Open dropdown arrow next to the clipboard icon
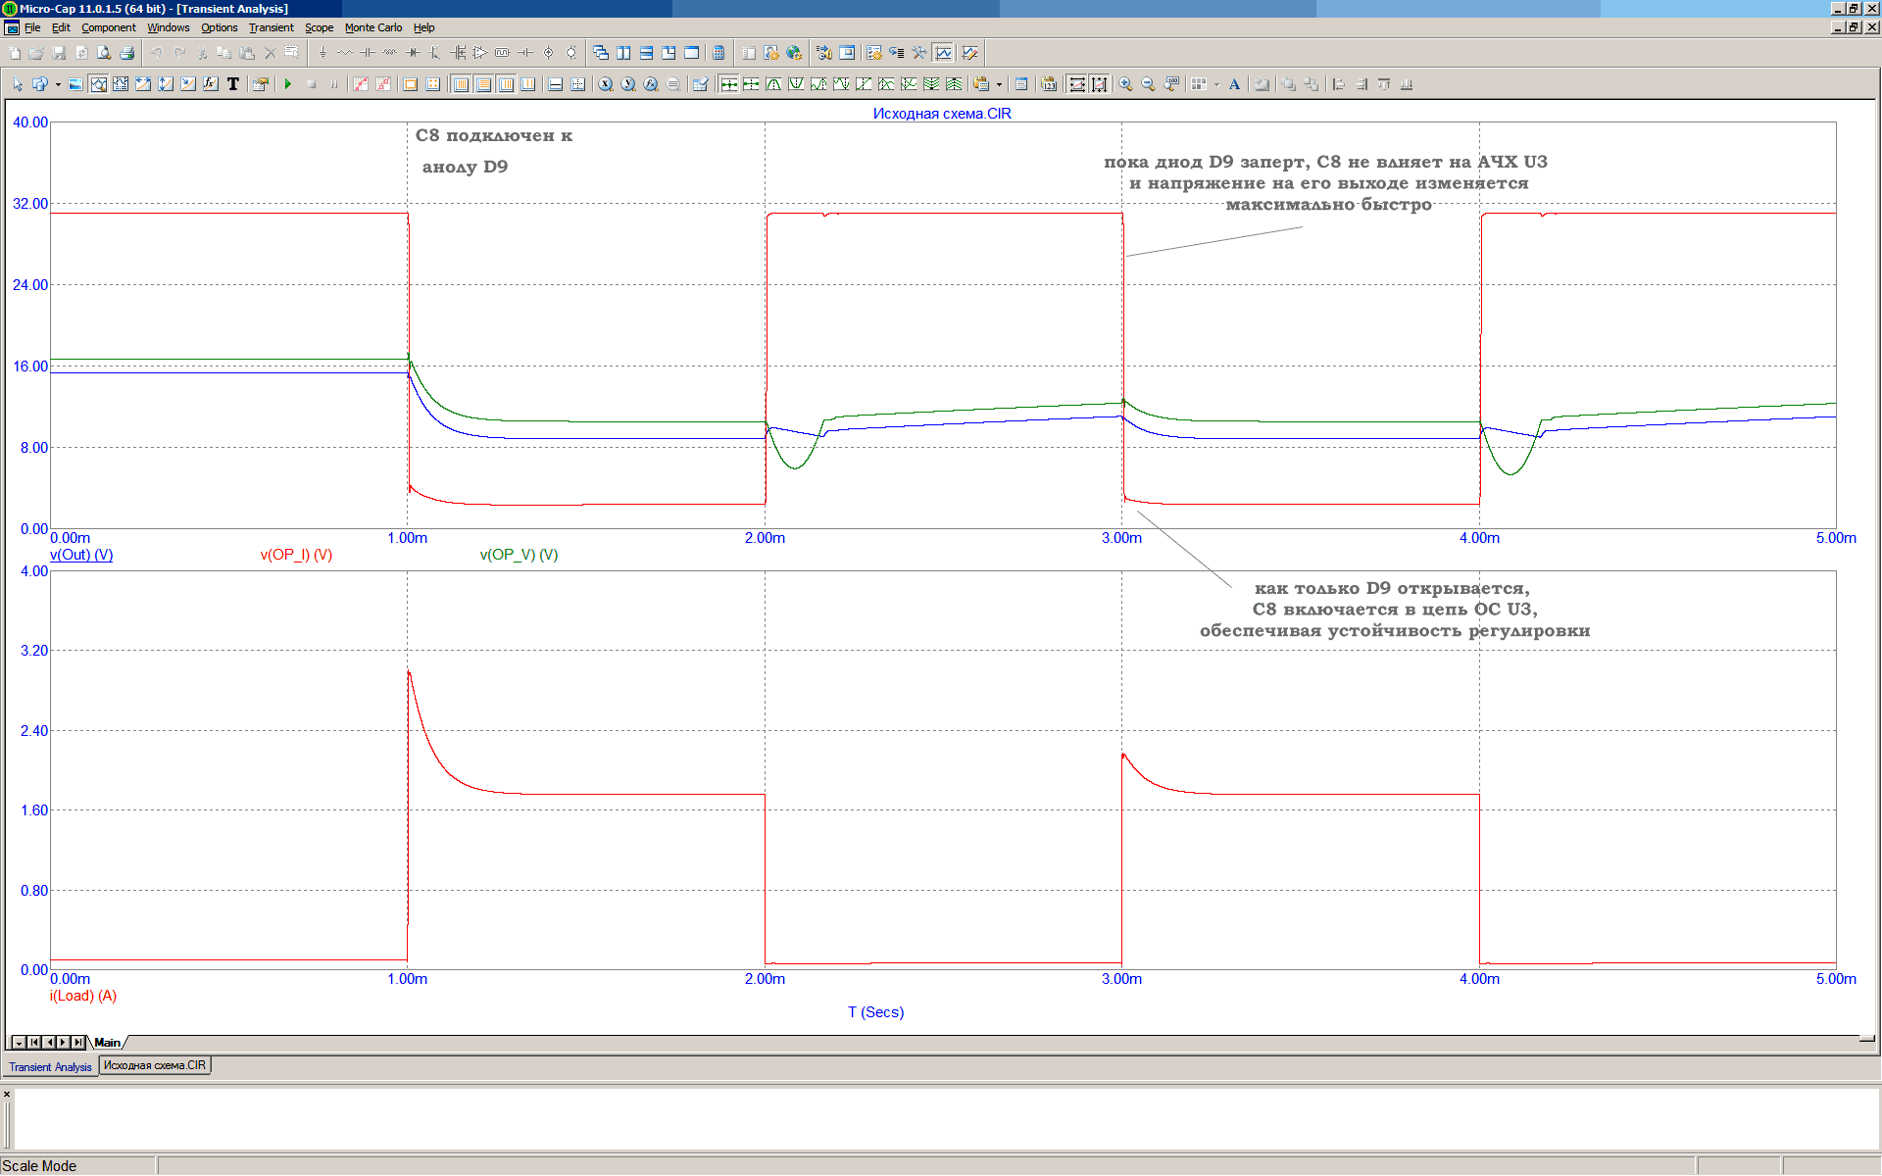The width and height of the screenshot is (1882, 1176). pyautogui.click(x=999, y=84)
